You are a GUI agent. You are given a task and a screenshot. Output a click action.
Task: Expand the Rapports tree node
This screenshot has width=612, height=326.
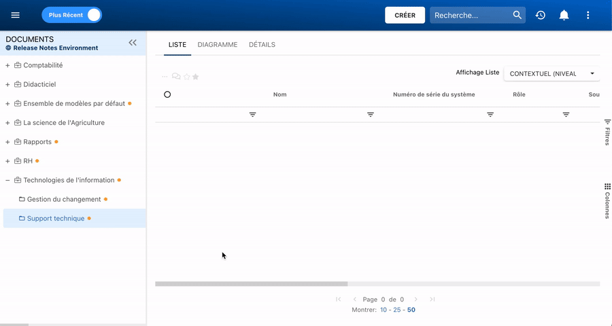coord(7,142)
